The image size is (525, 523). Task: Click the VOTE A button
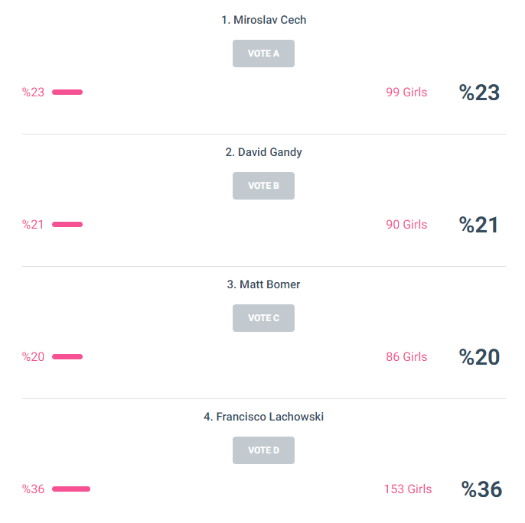263,54
